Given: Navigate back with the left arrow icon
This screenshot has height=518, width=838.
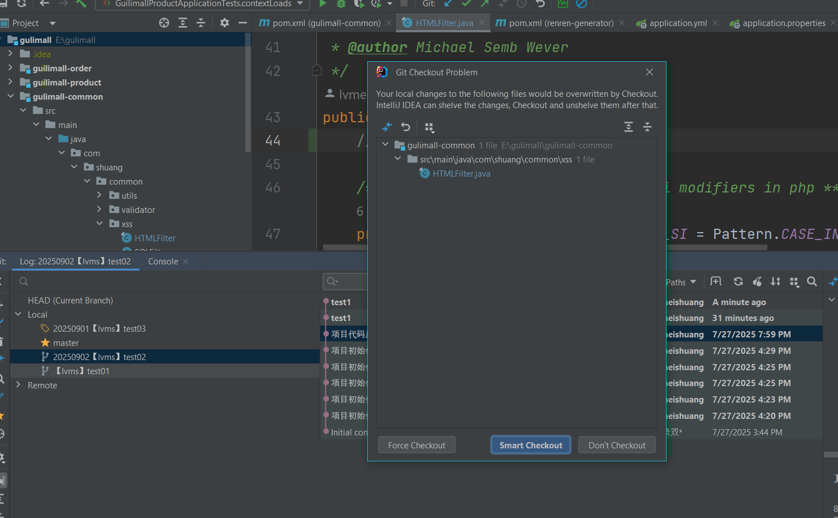Looking at the screenshot, I should point(45,4).
